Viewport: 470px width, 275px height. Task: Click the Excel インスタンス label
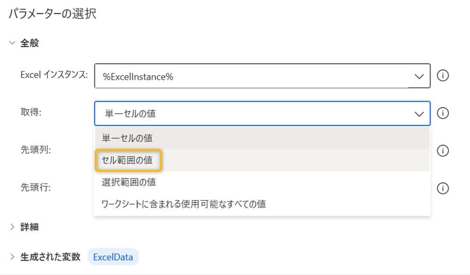[54, 74]
